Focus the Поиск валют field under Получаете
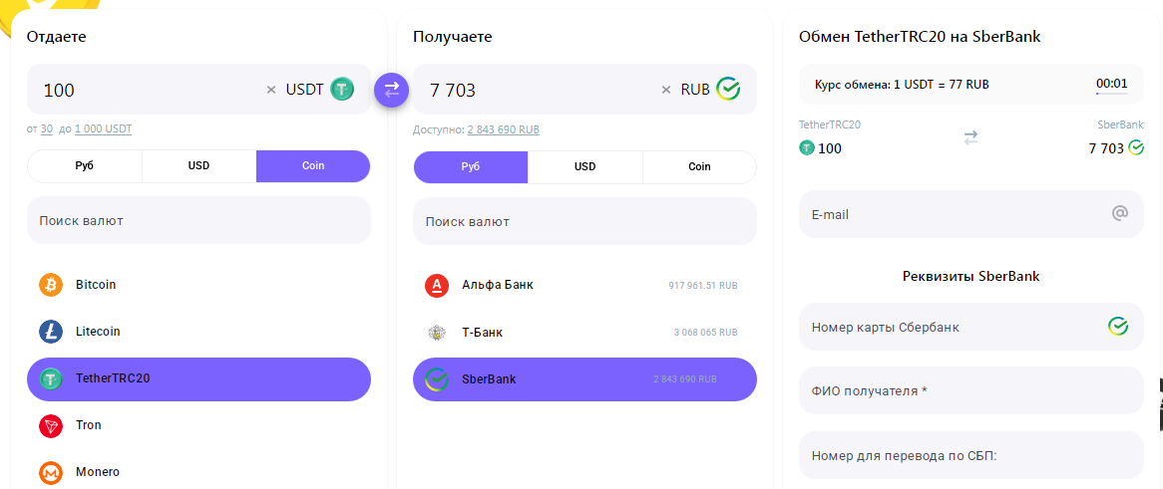The image size is (1163, 489). (585, 221)
